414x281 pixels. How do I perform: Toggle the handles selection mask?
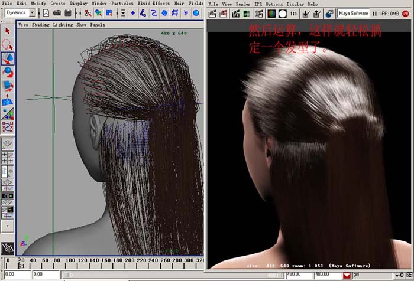pos(133,12)
